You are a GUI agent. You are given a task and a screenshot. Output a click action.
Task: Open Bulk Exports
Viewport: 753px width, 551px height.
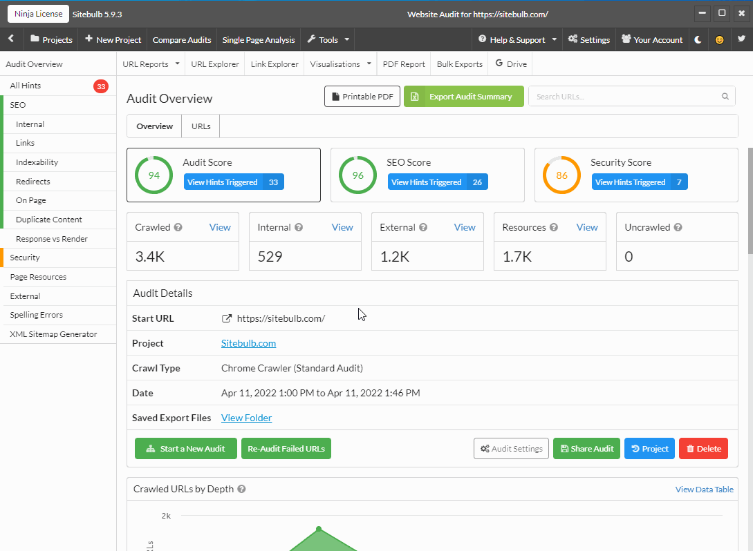click(460, 64)
